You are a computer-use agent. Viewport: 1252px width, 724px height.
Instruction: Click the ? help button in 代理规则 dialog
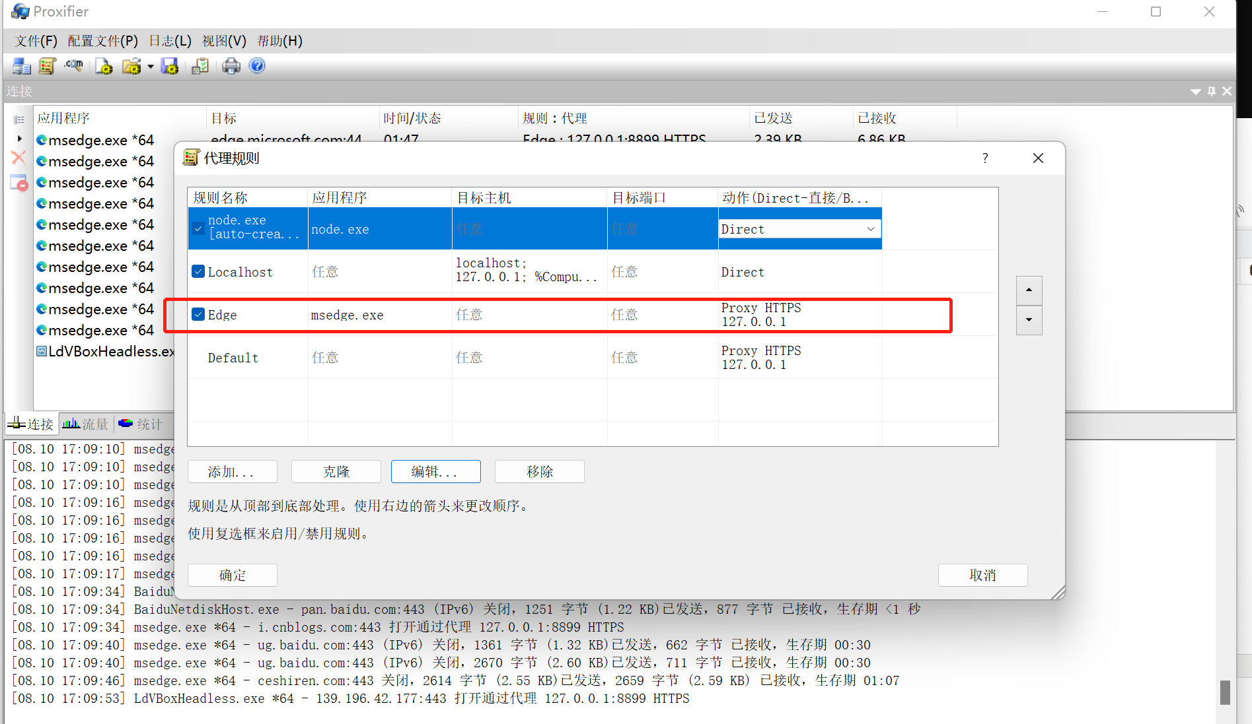[x=985, y=158]
